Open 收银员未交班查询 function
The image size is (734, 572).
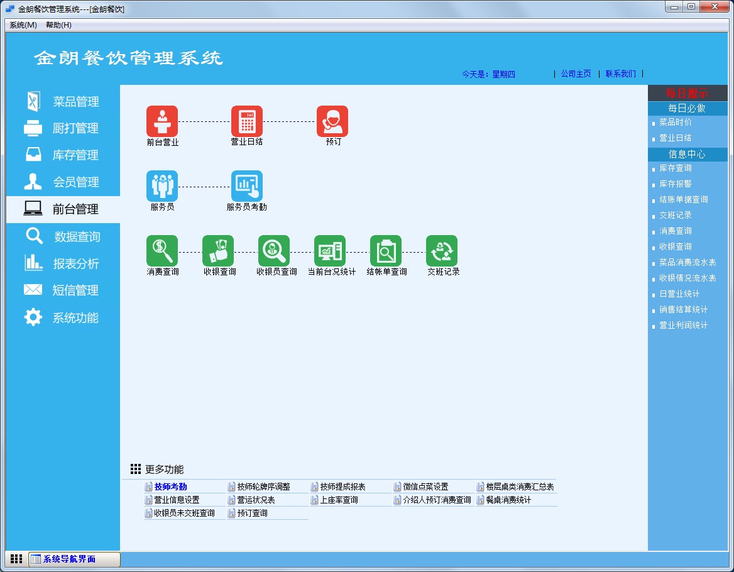184,513
